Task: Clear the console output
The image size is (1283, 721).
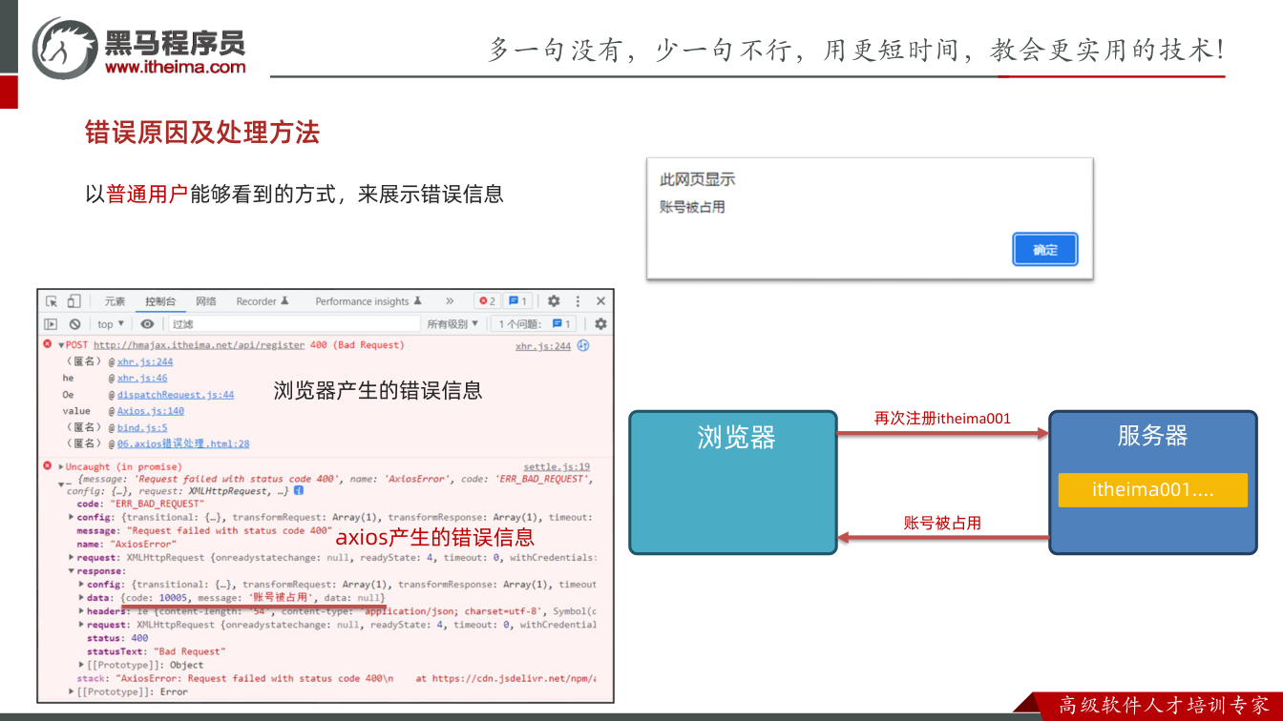Action: [x=74, y=324]
